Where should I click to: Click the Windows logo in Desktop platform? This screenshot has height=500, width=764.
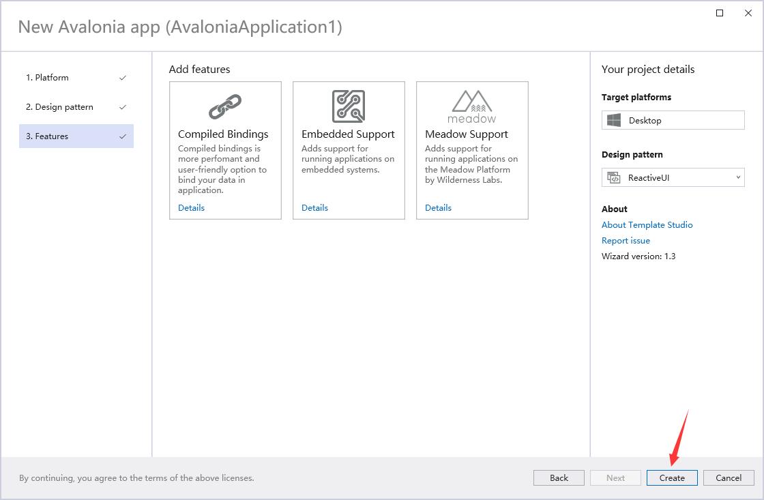tap(614, 121)
